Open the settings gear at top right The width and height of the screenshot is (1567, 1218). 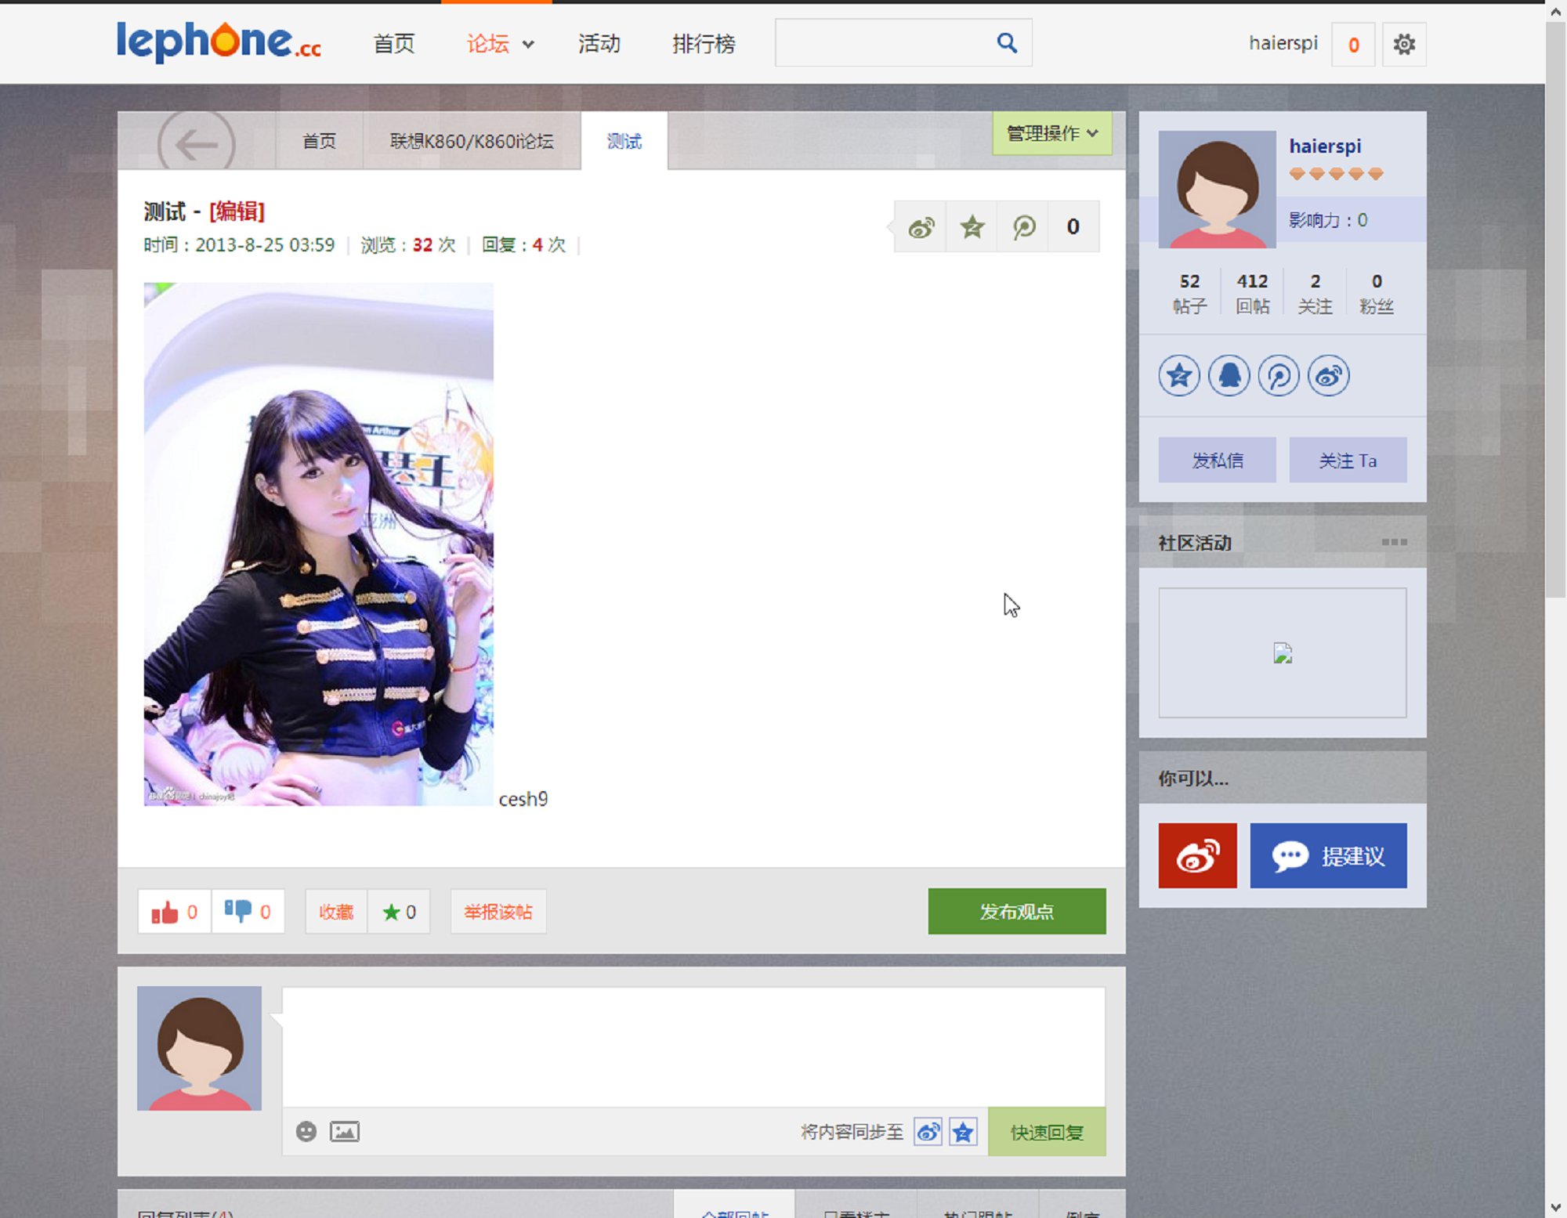point(1404,45)
